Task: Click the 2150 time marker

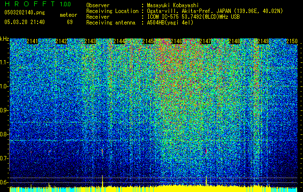Action: (x=292, y=41)
